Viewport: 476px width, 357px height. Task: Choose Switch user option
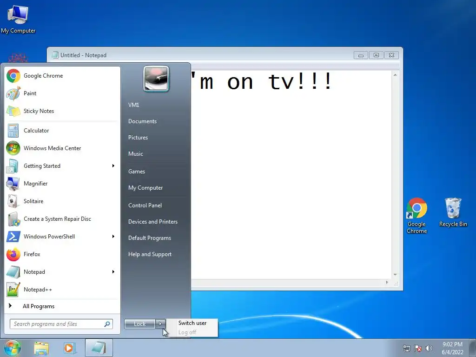point(192,323)
